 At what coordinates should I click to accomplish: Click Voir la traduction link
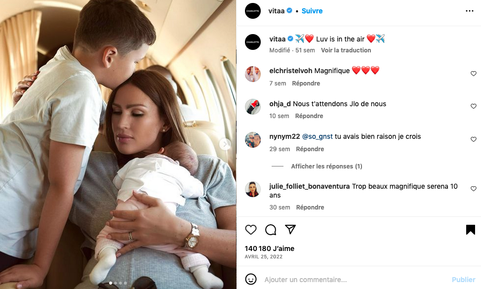(x=346, y=50)
